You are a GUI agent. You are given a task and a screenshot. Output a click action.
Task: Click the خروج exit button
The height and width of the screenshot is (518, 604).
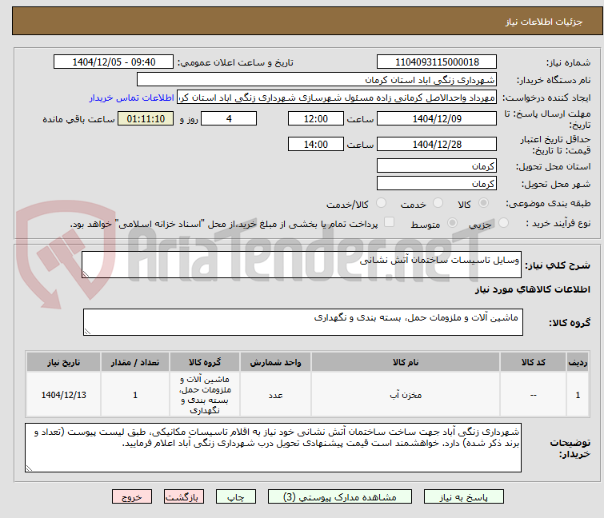tap(132, 497)
